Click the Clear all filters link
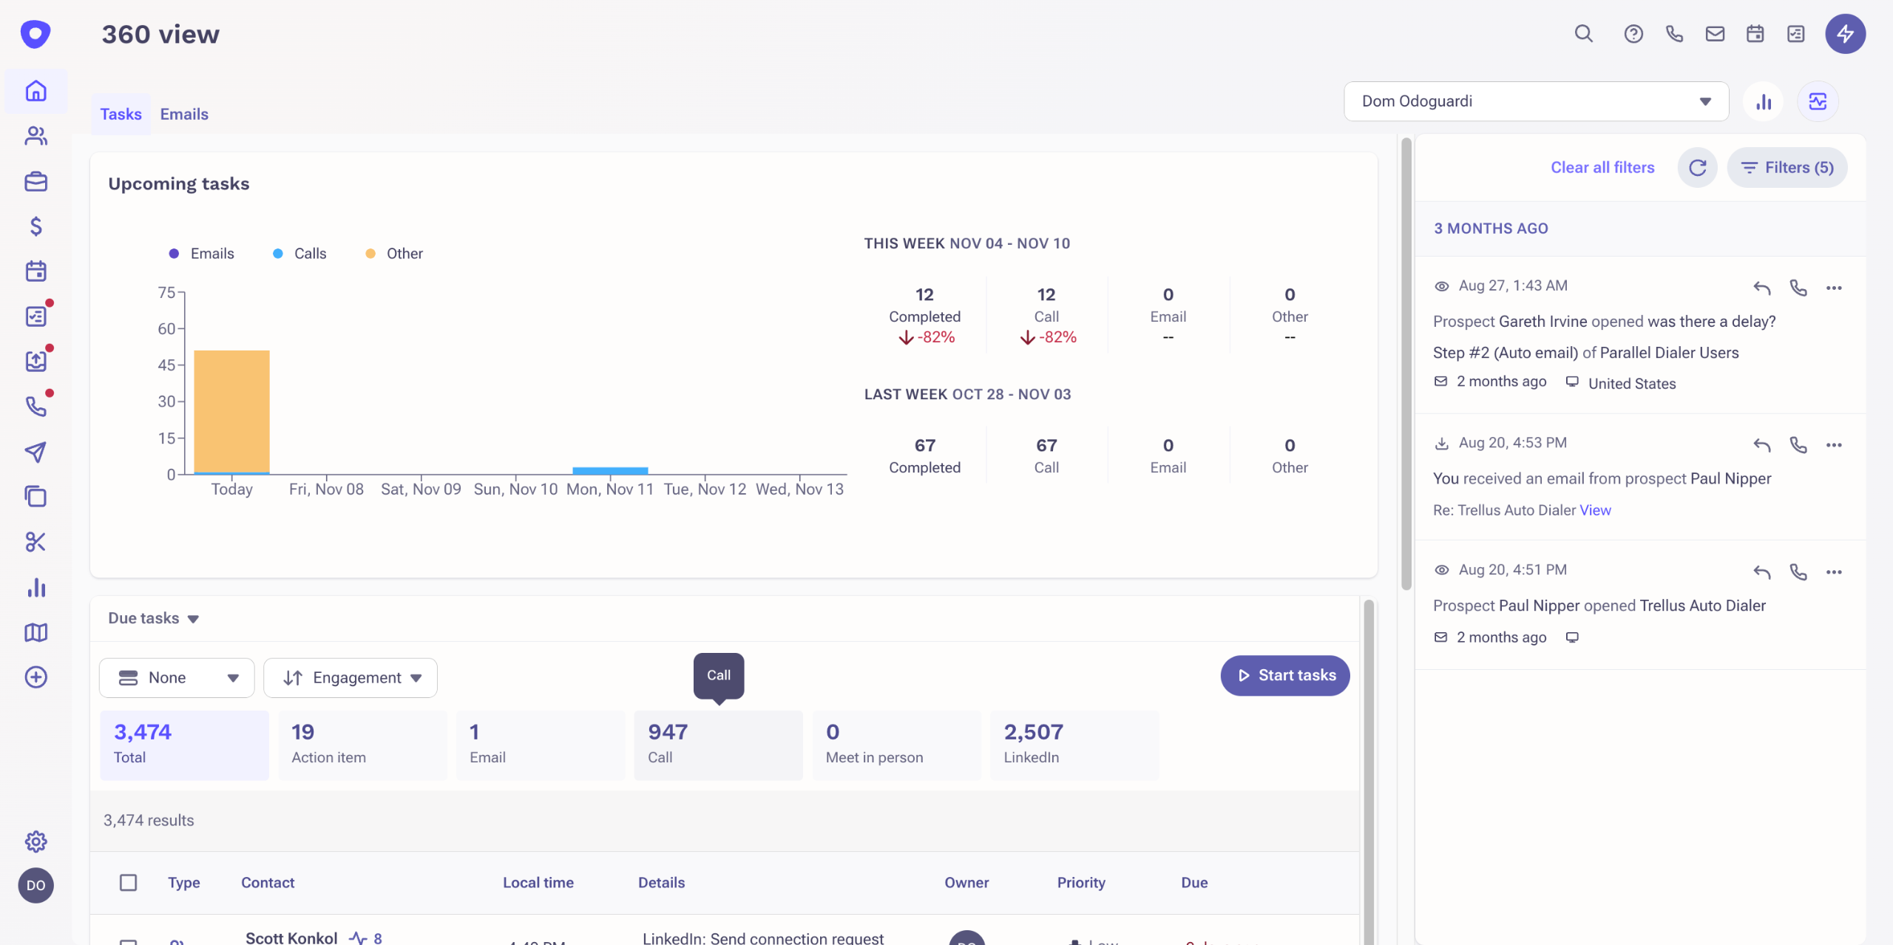The width and height of the screenshot is (1893, 945). pos(1602,168)
